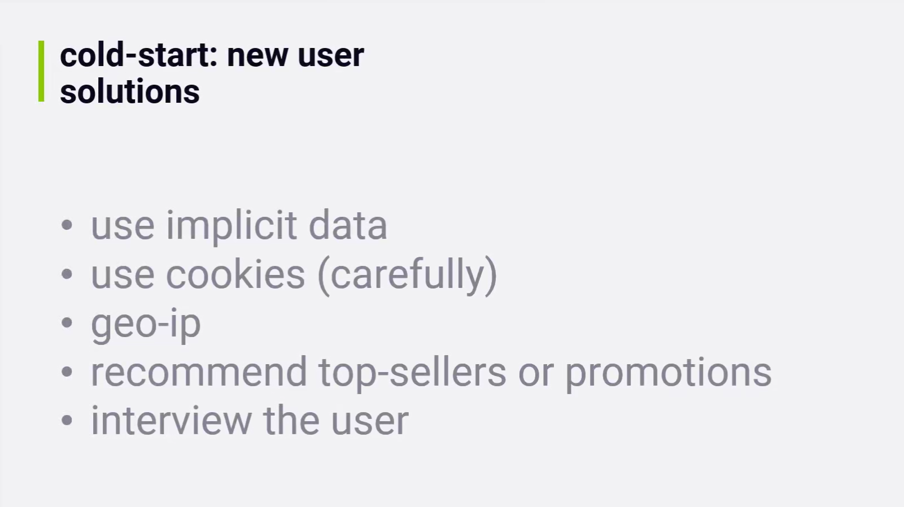Click the bullet dot before "recommend top-sellers"
904x507 pixels.
click(67, 372)
